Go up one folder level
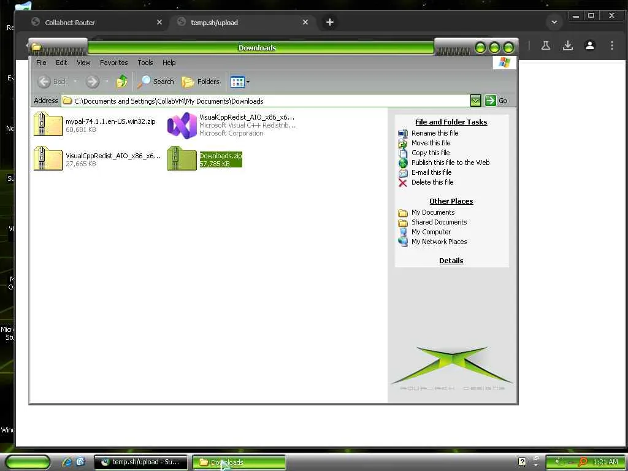 122,82
